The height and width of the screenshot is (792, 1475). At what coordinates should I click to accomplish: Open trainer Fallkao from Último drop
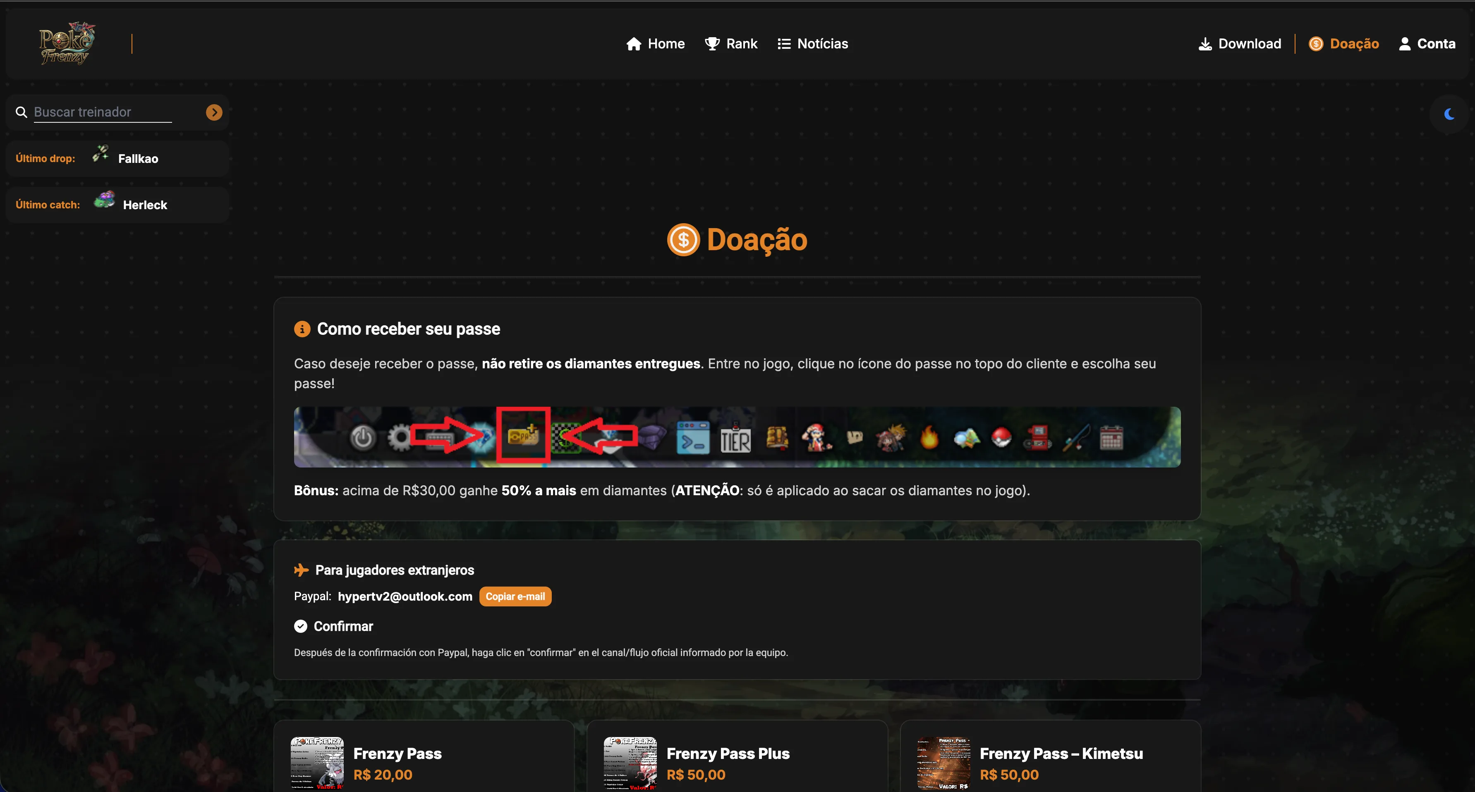138,159
